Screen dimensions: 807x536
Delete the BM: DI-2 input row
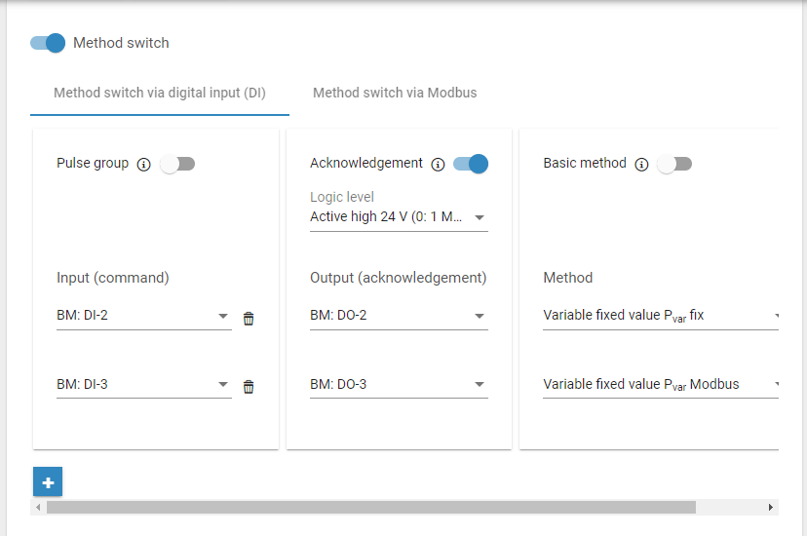249,319
